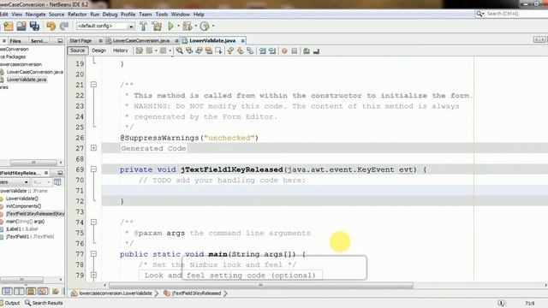548x308 pixels.
Task: Collapse the comment fold at line 74
Action: (93, 222)
